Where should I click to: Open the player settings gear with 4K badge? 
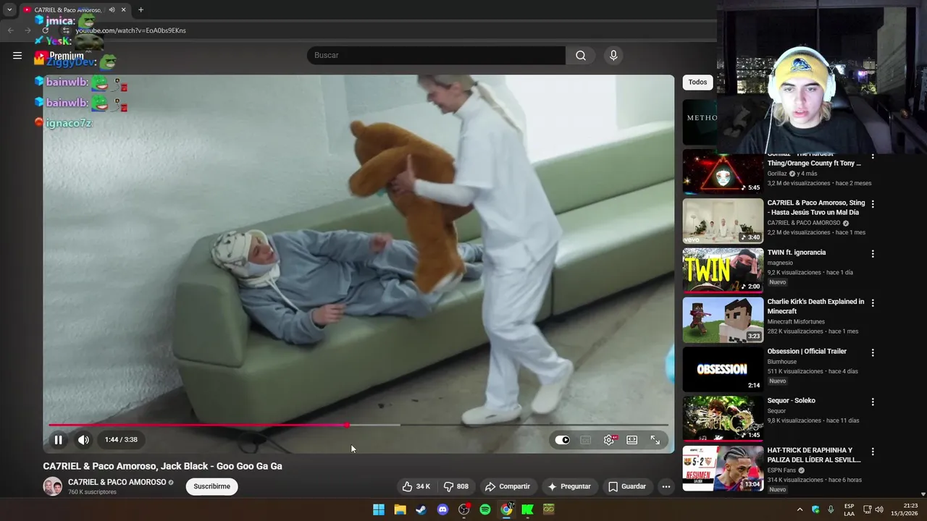click(609, 440)
